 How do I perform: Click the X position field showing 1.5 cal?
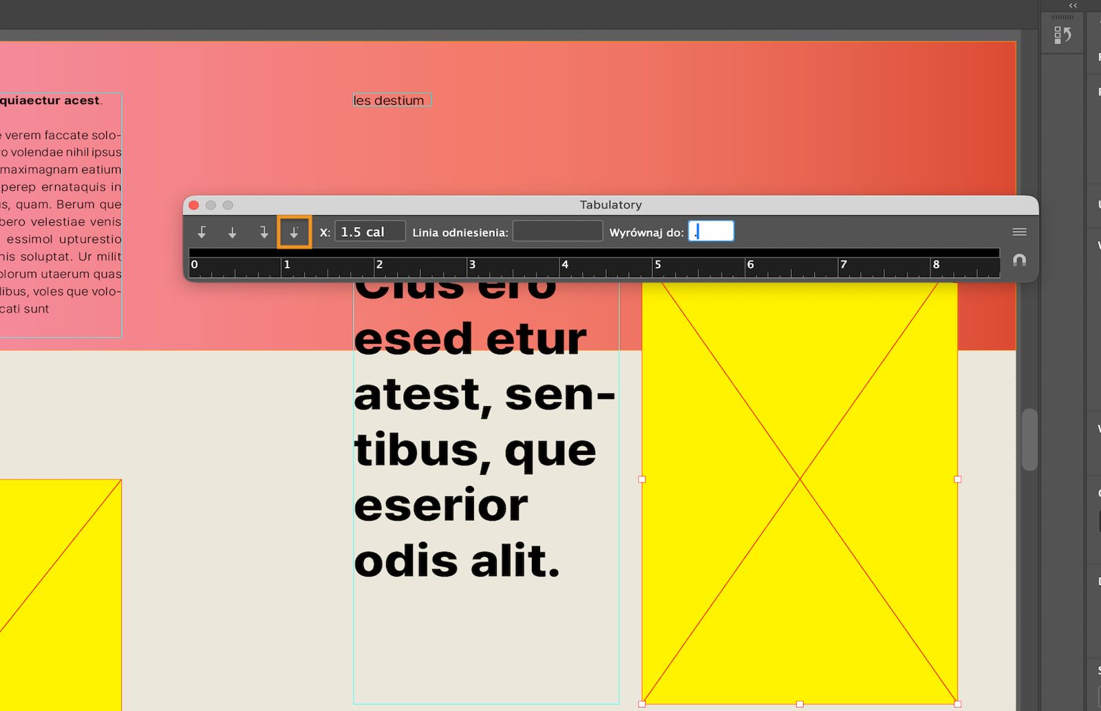(370, 232)
